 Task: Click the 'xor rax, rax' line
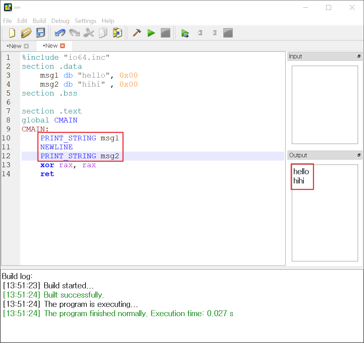click(68, 165)
